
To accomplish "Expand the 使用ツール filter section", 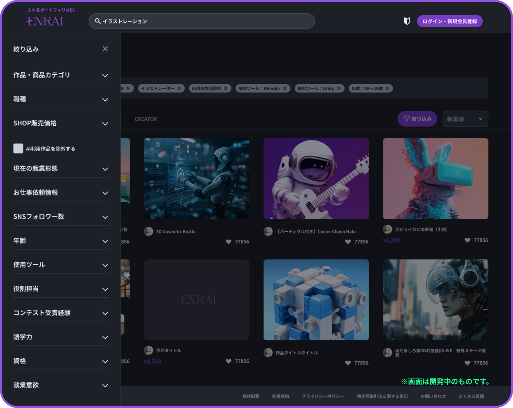I will click(105, 265).
